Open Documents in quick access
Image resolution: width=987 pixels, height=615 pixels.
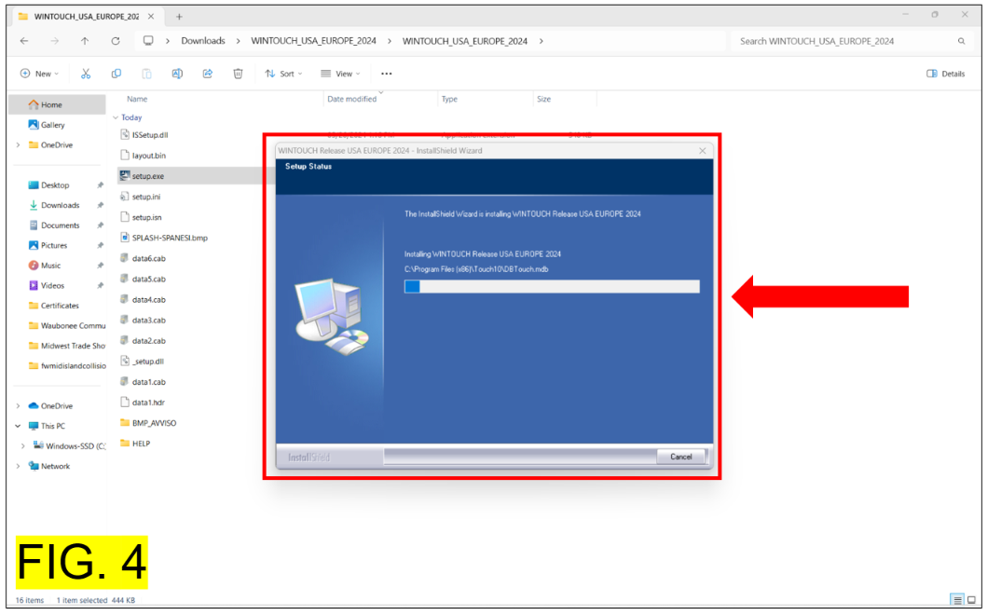click(60, 225)
